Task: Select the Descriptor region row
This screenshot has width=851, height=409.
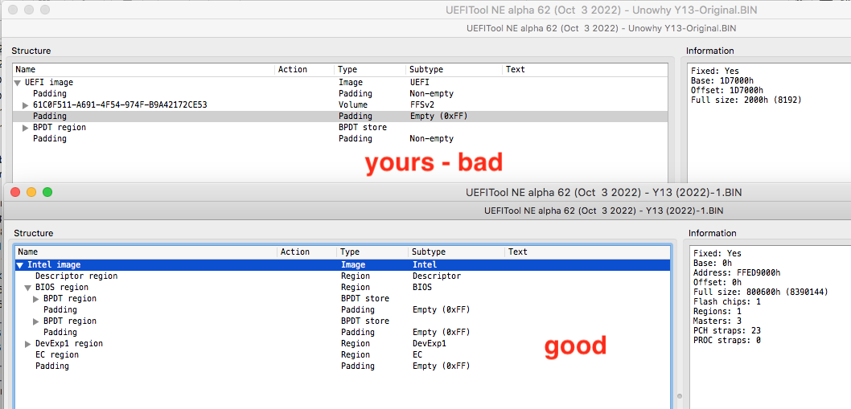Action: 343,276
